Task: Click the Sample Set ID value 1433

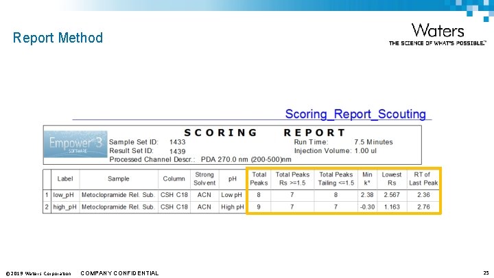Action: pyautogui.click(x=178, y=142)
